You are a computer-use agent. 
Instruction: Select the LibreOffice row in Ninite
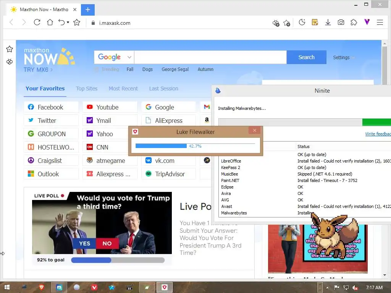tap(305, 161)
